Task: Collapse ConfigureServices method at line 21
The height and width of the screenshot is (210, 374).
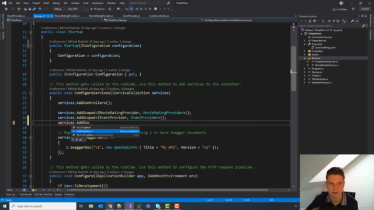Action: 31,93
